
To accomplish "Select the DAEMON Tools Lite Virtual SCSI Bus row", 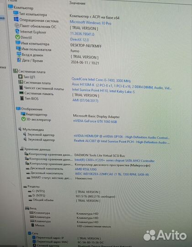I will coord(100,156).
